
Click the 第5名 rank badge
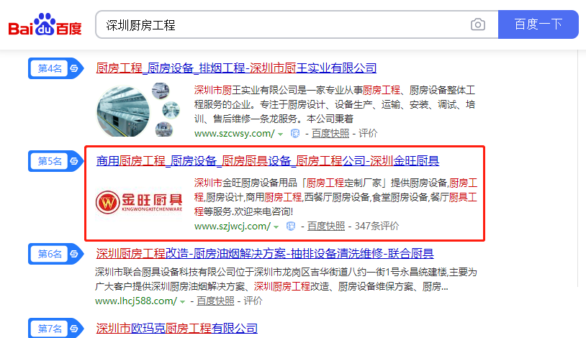tap(55, 161)
